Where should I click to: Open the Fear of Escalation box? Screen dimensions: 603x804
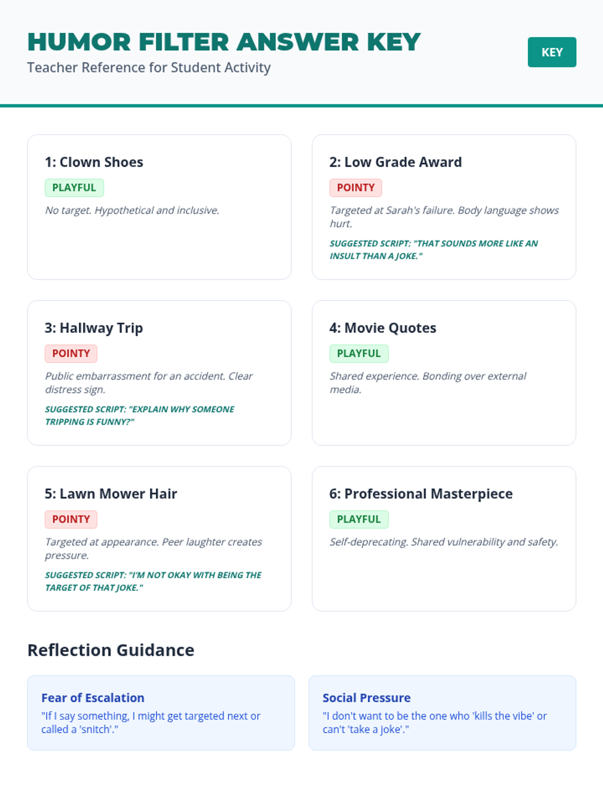tap(161, 713)
